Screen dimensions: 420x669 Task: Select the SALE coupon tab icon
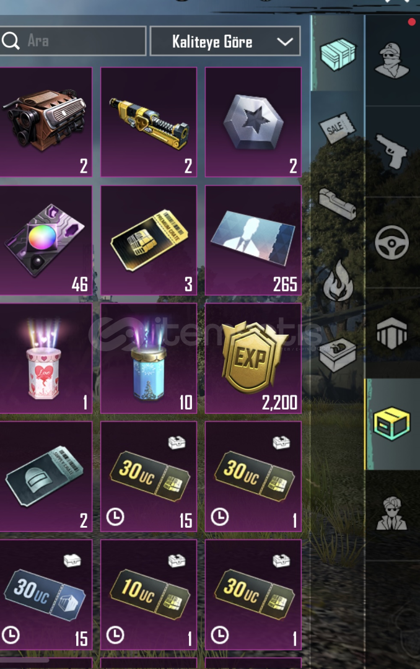click(337, 126)
